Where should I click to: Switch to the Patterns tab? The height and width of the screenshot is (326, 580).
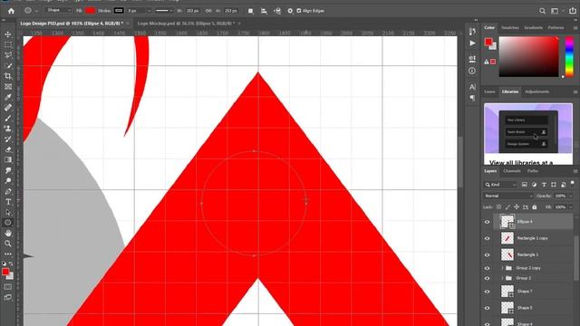click(x=556, y=28)
